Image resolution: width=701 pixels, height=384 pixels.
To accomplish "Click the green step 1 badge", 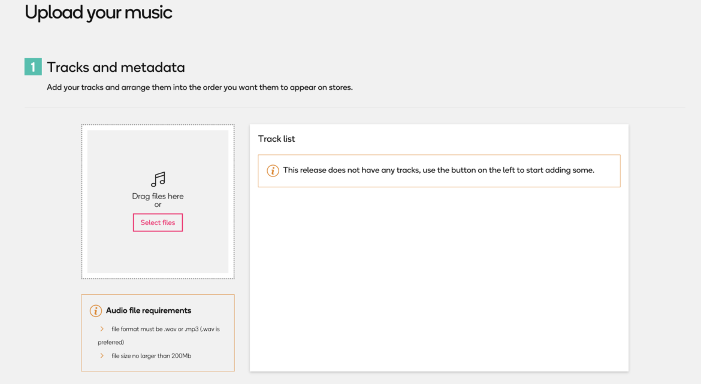I will (x=33, y=67).
